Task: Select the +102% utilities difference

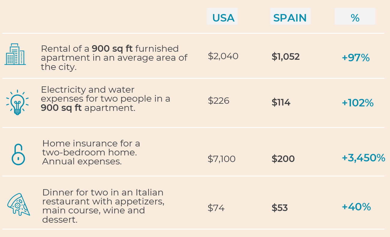Action: (358, 103)
